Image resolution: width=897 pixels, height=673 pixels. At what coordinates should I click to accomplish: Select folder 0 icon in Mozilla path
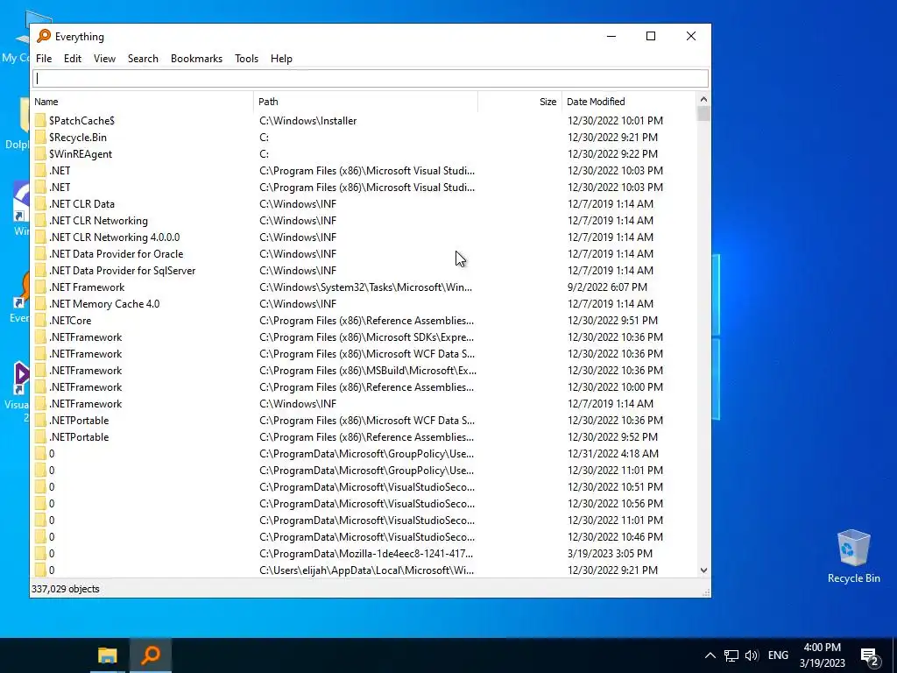tap(40, 554)
